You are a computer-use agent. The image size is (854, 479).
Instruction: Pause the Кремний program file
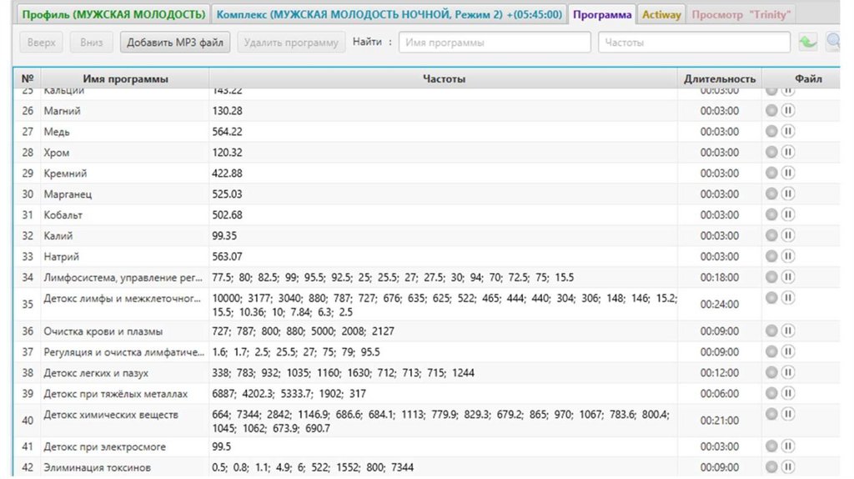(787, 173)
